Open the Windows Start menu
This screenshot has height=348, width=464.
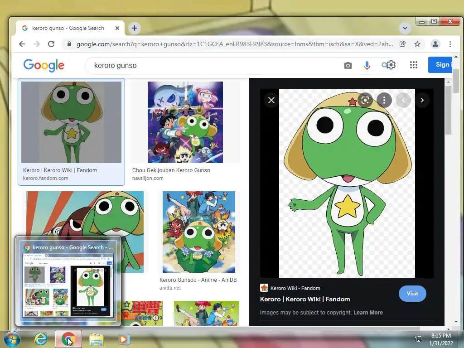coord(12,339)
